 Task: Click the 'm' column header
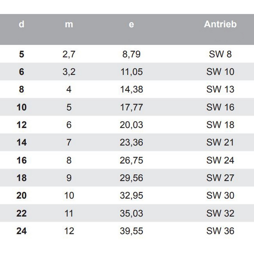[x=69, y=24]
